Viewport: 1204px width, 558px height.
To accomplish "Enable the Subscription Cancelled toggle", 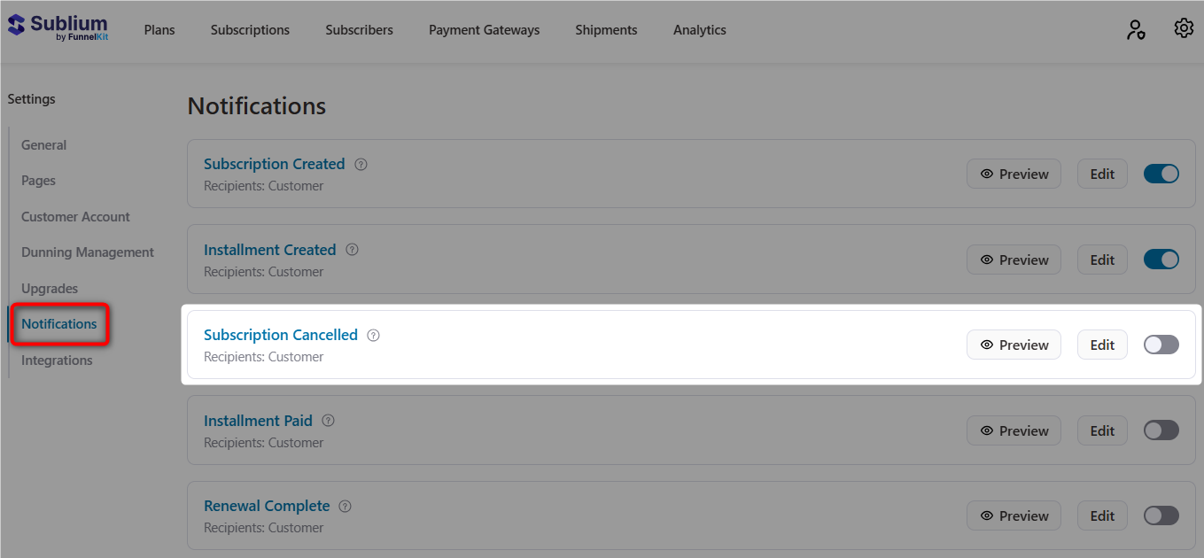I will tap(1161, 345).
